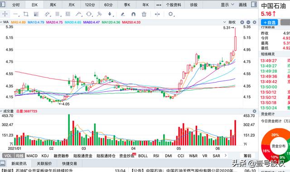Screen dimensions: 290x172
Task: Click the bottom-left panel toggle icon
Action: (3, 163)
